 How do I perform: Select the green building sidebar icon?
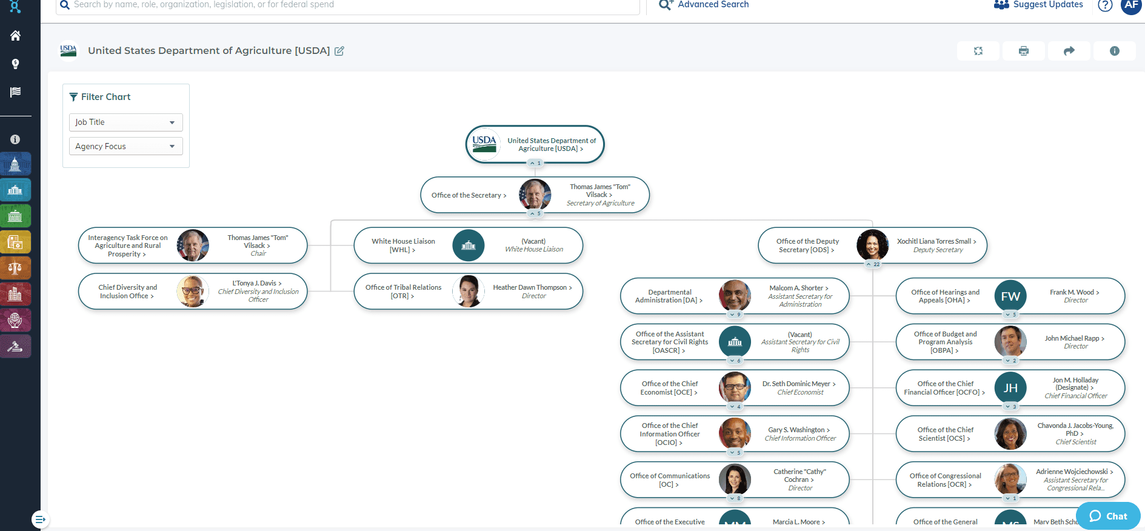[15, 216]
